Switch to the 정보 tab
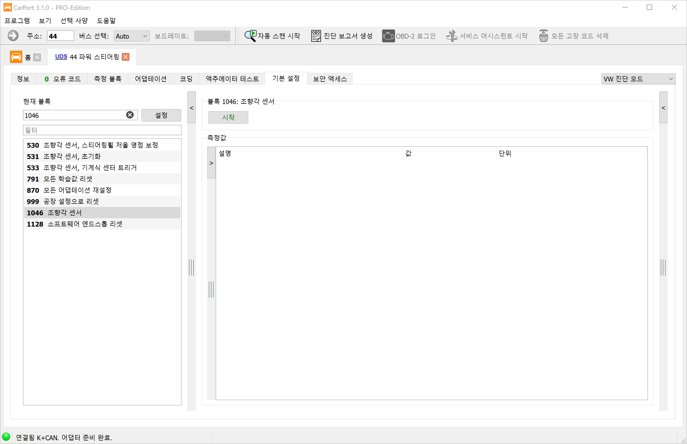Viewport: 687px width, 444px height. coord(23,79)
